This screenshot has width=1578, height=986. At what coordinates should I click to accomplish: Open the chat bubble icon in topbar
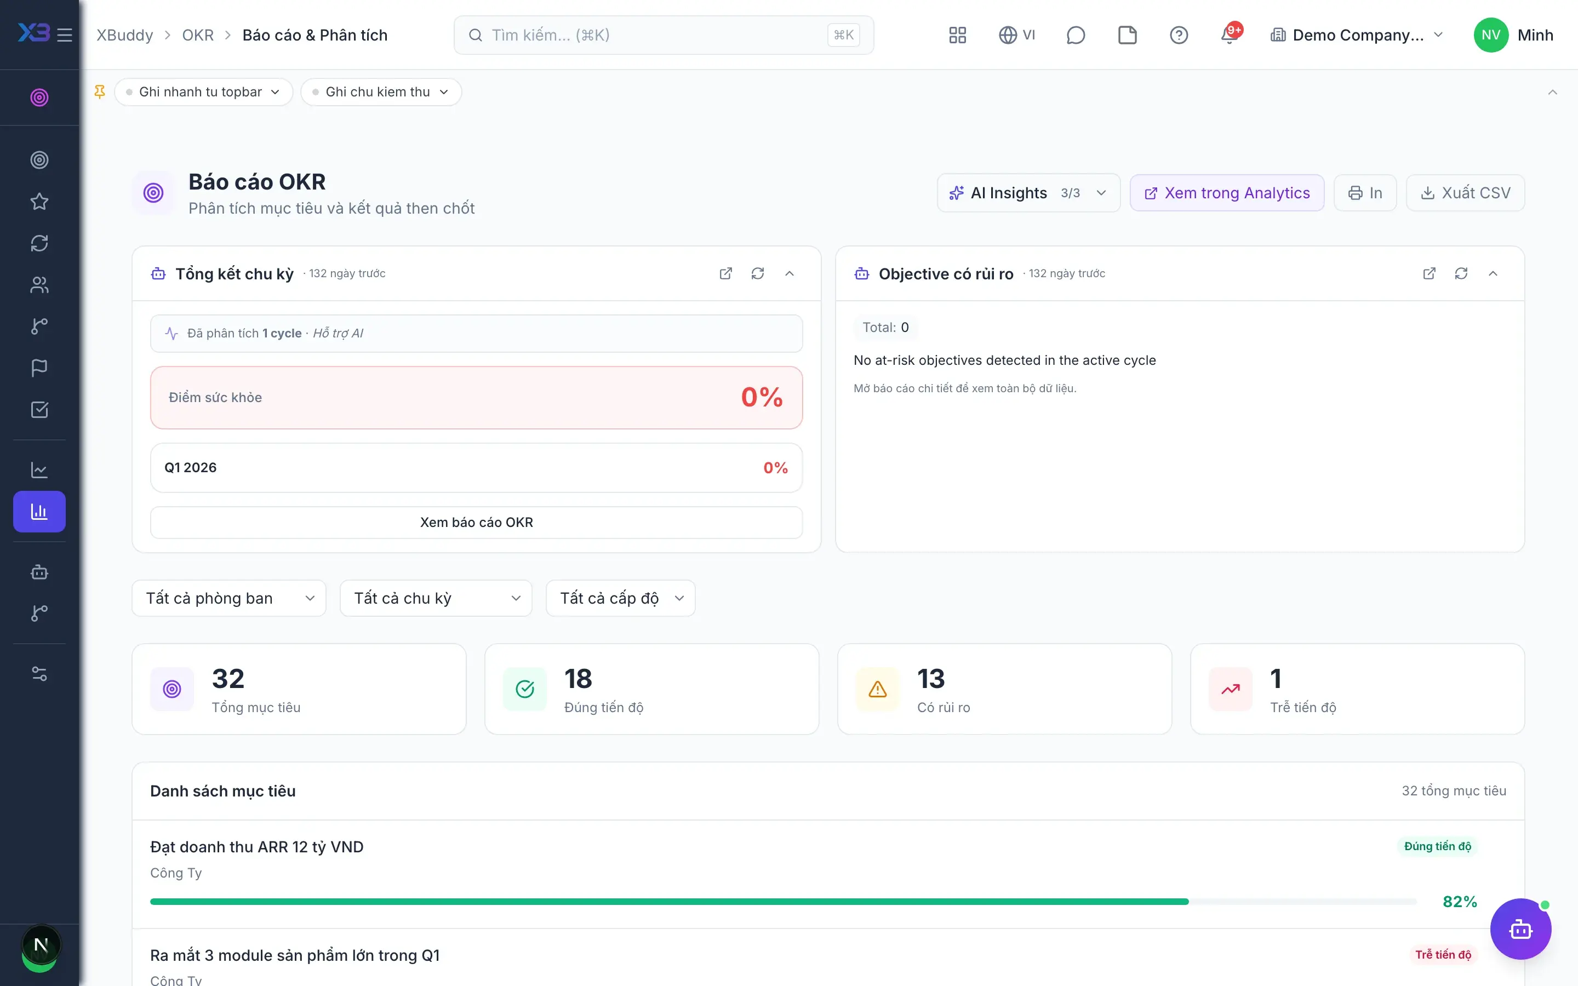(1075, 35)
